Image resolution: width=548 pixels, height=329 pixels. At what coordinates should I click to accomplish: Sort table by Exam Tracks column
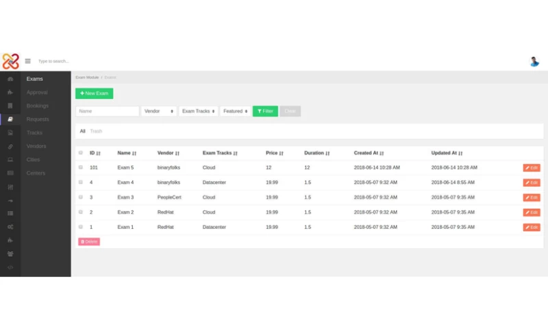click(220, 153)
